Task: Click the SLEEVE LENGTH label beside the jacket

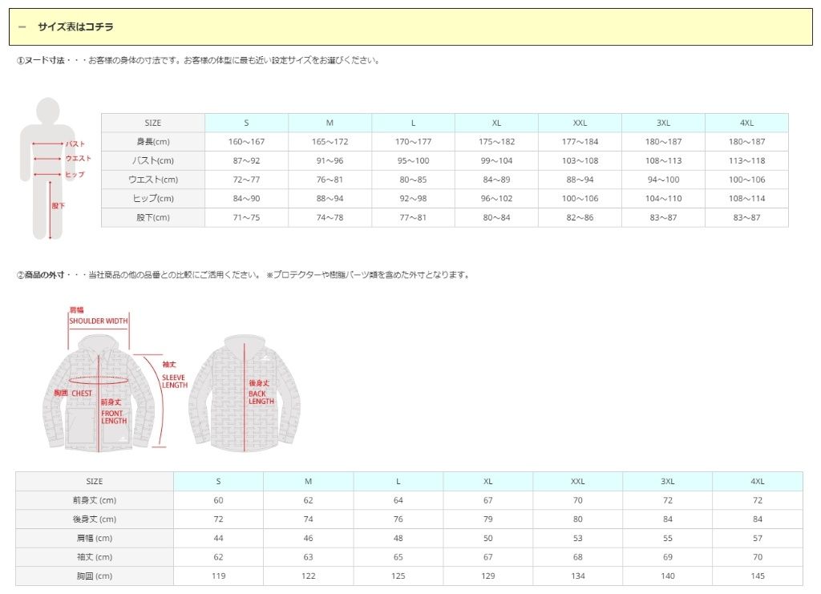Action: tap(174, 381)
